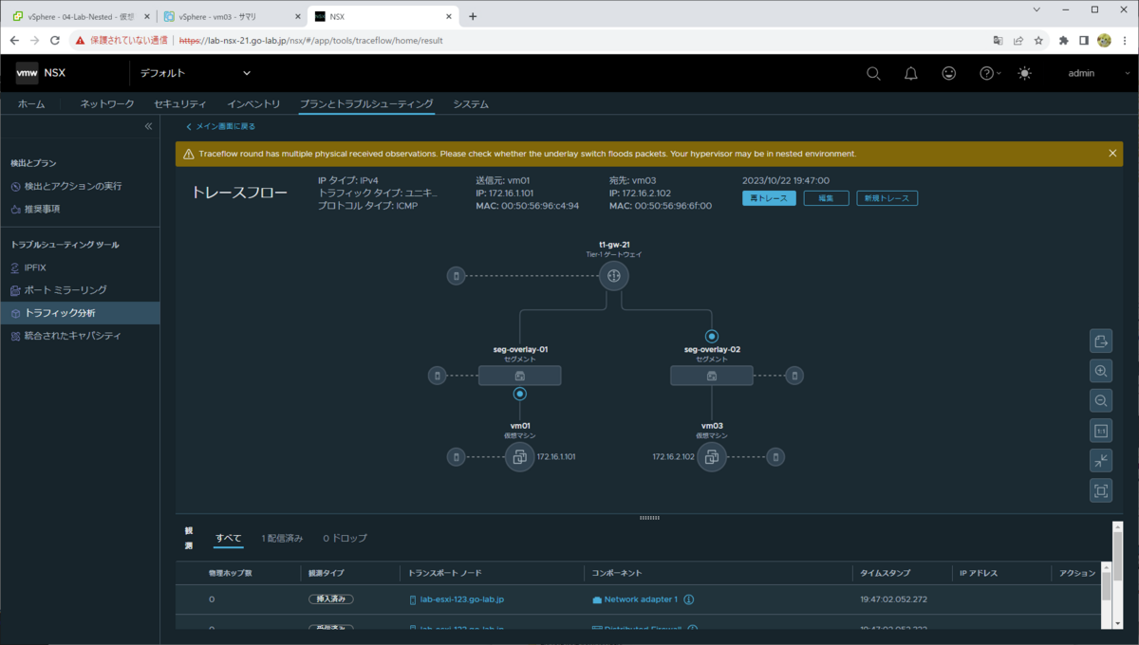1139x645 pixels.
Task: Click the 編集 button
Action: click(x=826, y=198)
